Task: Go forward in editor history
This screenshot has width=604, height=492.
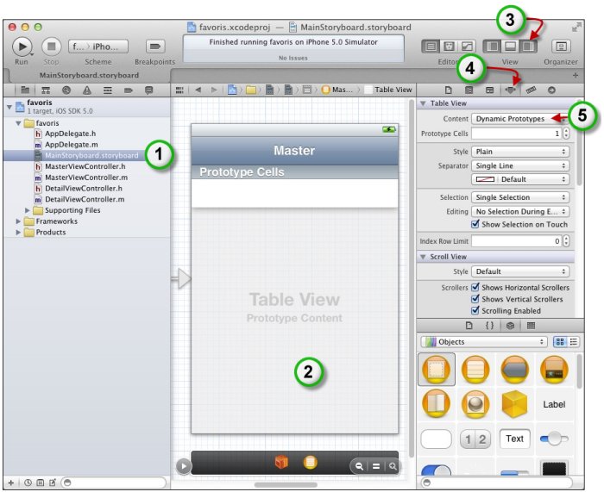Action: (x=214, y=90)
